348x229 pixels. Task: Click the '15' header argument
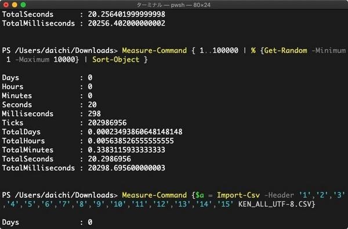pos(226,204)
